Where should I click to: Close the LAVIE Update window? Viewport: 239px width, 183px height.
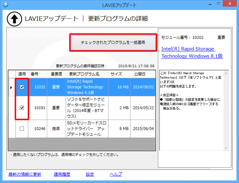coord(229,4)
